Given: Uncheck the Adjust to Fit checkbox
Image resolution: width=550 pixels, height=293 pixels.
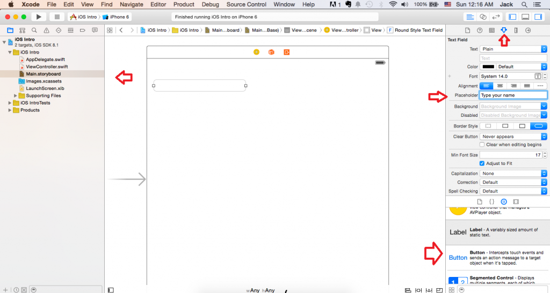Looking at the screenshot, I should [482, 163].
